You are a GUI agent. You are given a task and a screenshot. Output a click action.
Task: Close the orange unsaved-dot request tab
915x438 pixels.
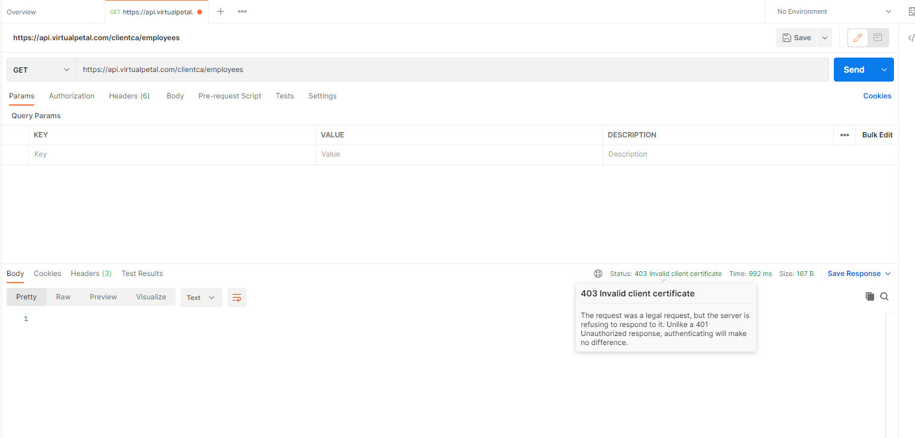[x=200, y=12]
